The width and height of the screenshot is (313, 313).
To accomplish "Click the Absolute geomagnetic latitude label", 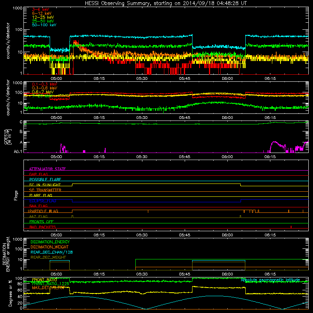I will 270,280.
